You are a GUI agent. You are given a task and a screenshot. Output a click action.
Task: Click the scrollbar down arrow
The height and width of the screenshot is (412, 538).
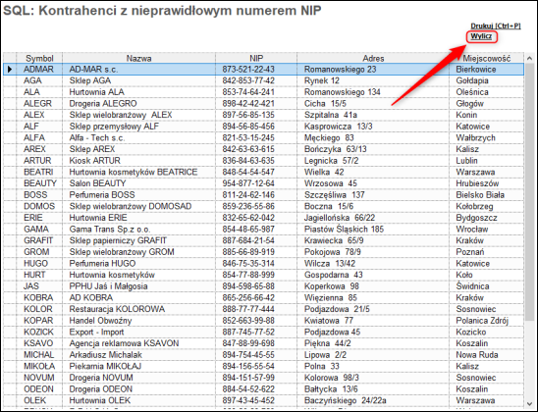tap(529, 404)
